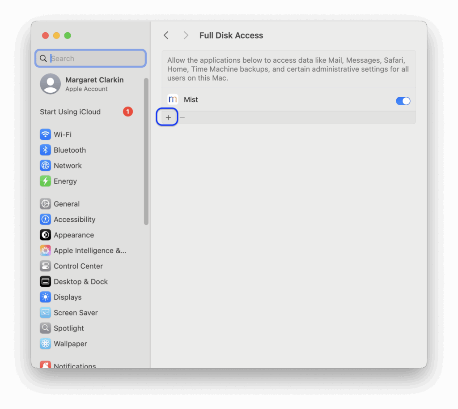This screenshot has width=458, height=409.
Task: Select the General settings label
Action: tap(67, 204)
